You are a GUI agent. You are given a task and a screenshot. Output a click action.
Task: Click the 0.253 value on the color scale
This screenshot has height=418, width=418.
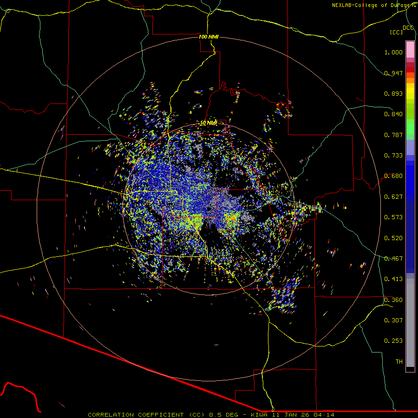click(x=393, y=341)
